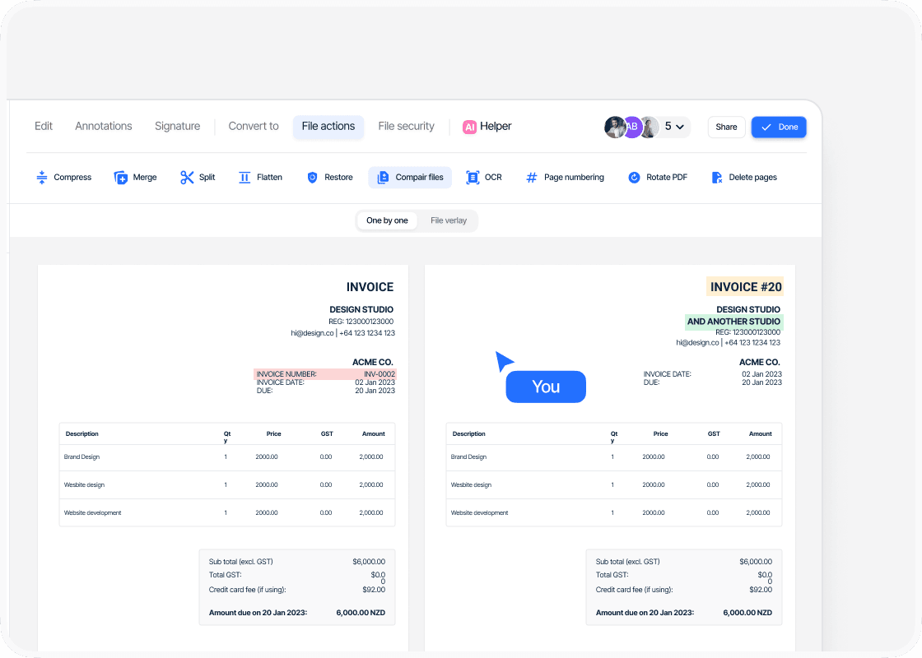Screen dimensions: 922x658
Task: Run the OCR scan icon
Action: coord(473,178)
